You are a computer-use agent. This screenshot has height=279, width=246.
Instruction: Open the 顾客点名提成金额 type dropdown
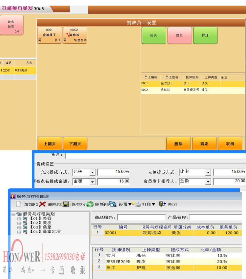tap(92, 182)
